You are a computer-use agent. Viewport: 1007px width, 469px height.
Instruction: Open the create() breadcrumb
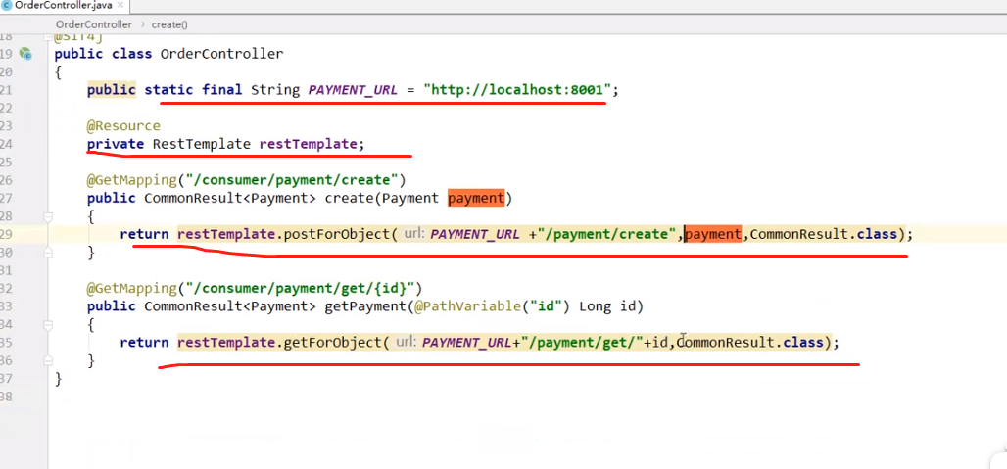coord(169,24)
